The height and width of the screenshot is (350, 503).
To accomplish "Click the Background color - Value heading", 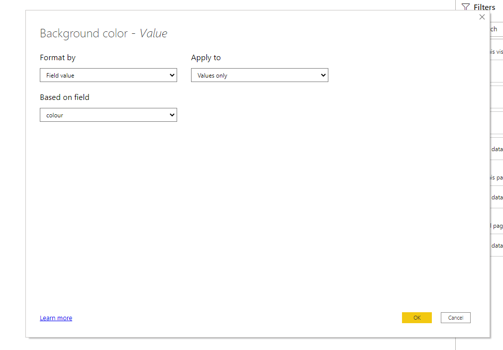I will click(103, 33).
